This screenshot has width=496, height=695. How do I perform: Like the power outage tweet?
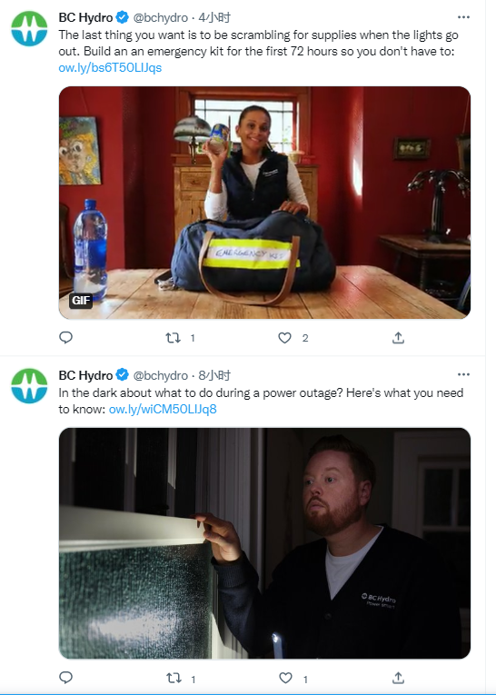point(285,678)
